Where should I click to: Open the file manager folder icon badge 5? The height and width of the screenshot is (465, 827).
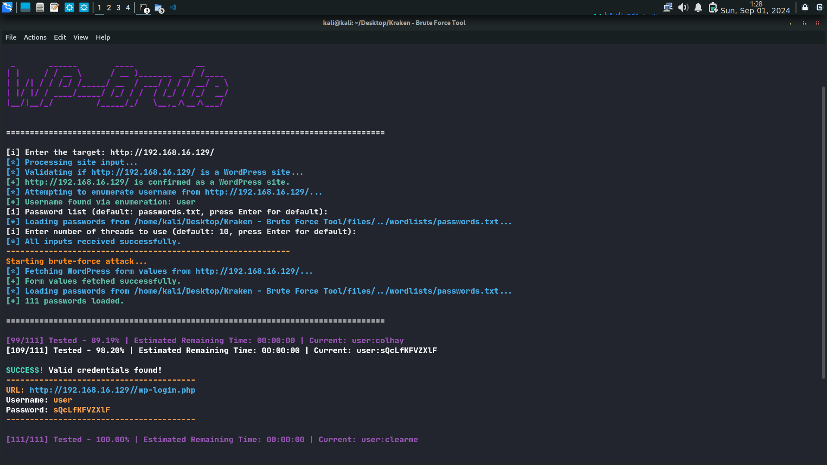coord(159,8)
